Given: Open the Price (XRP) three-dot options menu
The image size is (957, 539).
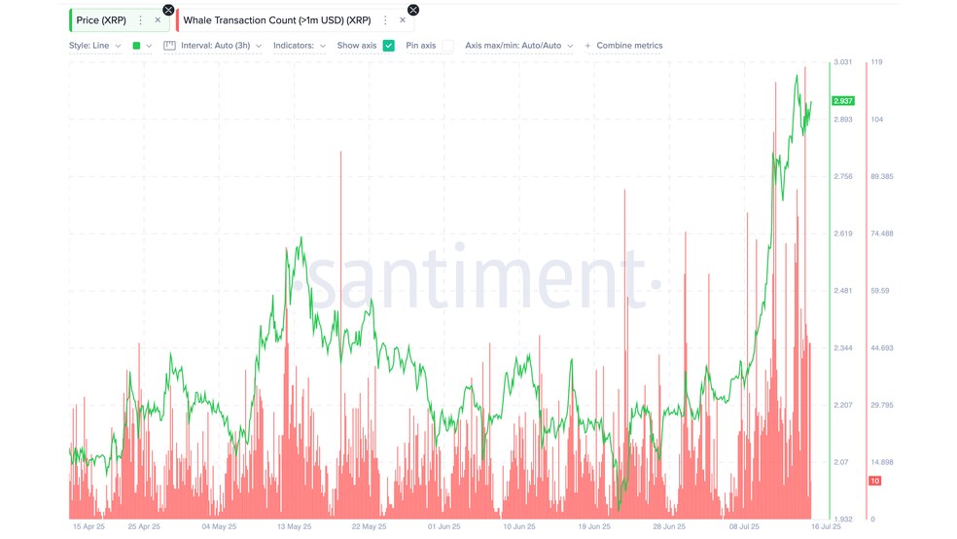Looking at the screenshot, I should [140, 20].
